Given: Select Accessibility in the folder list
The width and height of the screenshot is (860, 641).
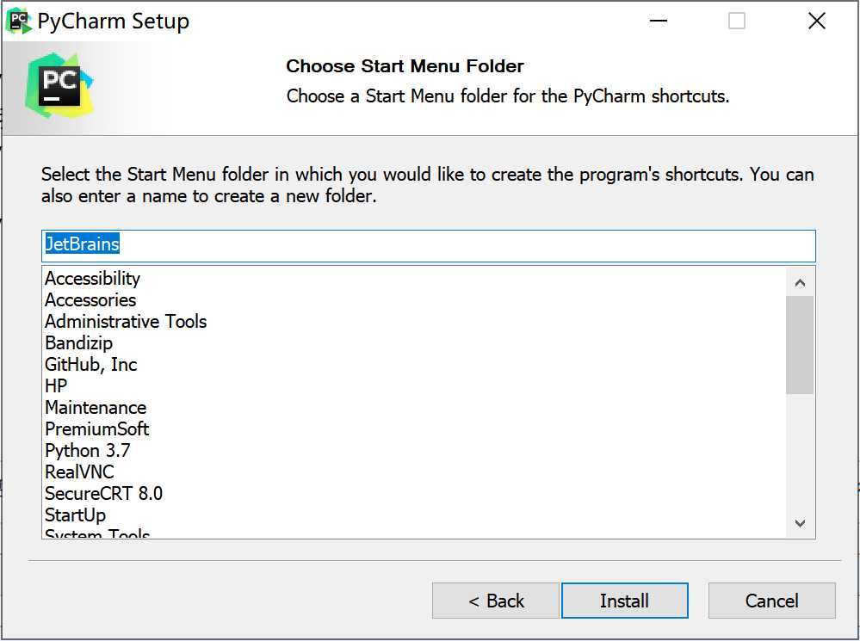Looking at the screenshot, I should pos(92,279).
